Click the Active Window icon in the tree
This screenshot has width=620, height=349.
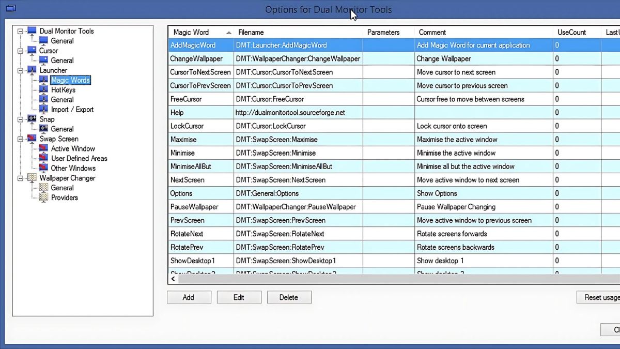43,149
